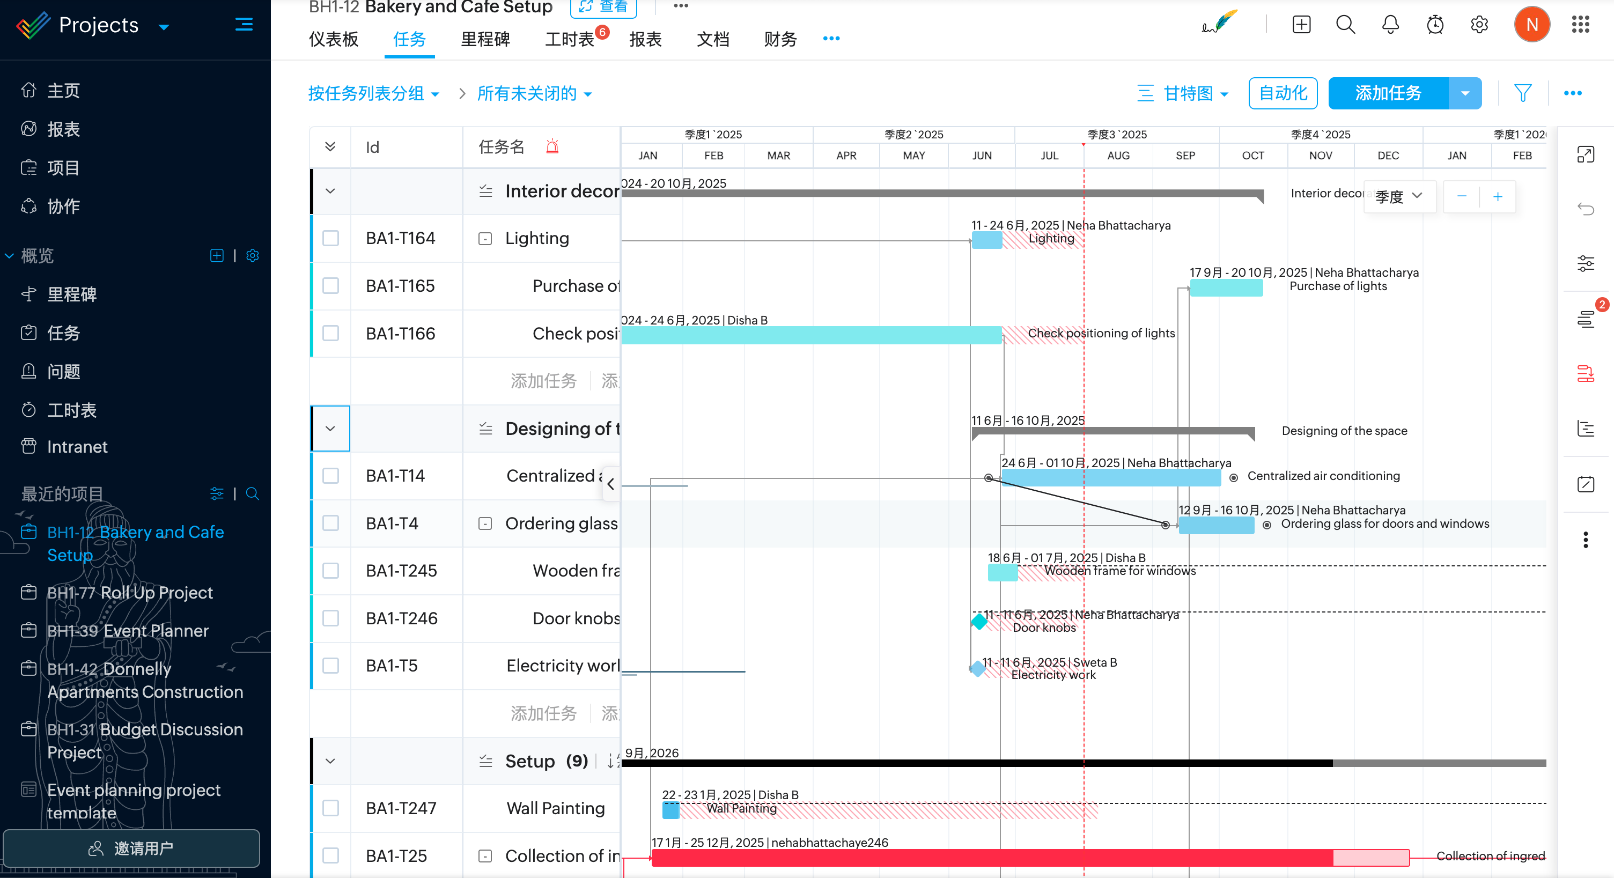Image resolution: width=1614 pixels, height=878 pixels.
Task: Collapse sidebar with hamburger menu icon
Action: (x=244, y=25)
